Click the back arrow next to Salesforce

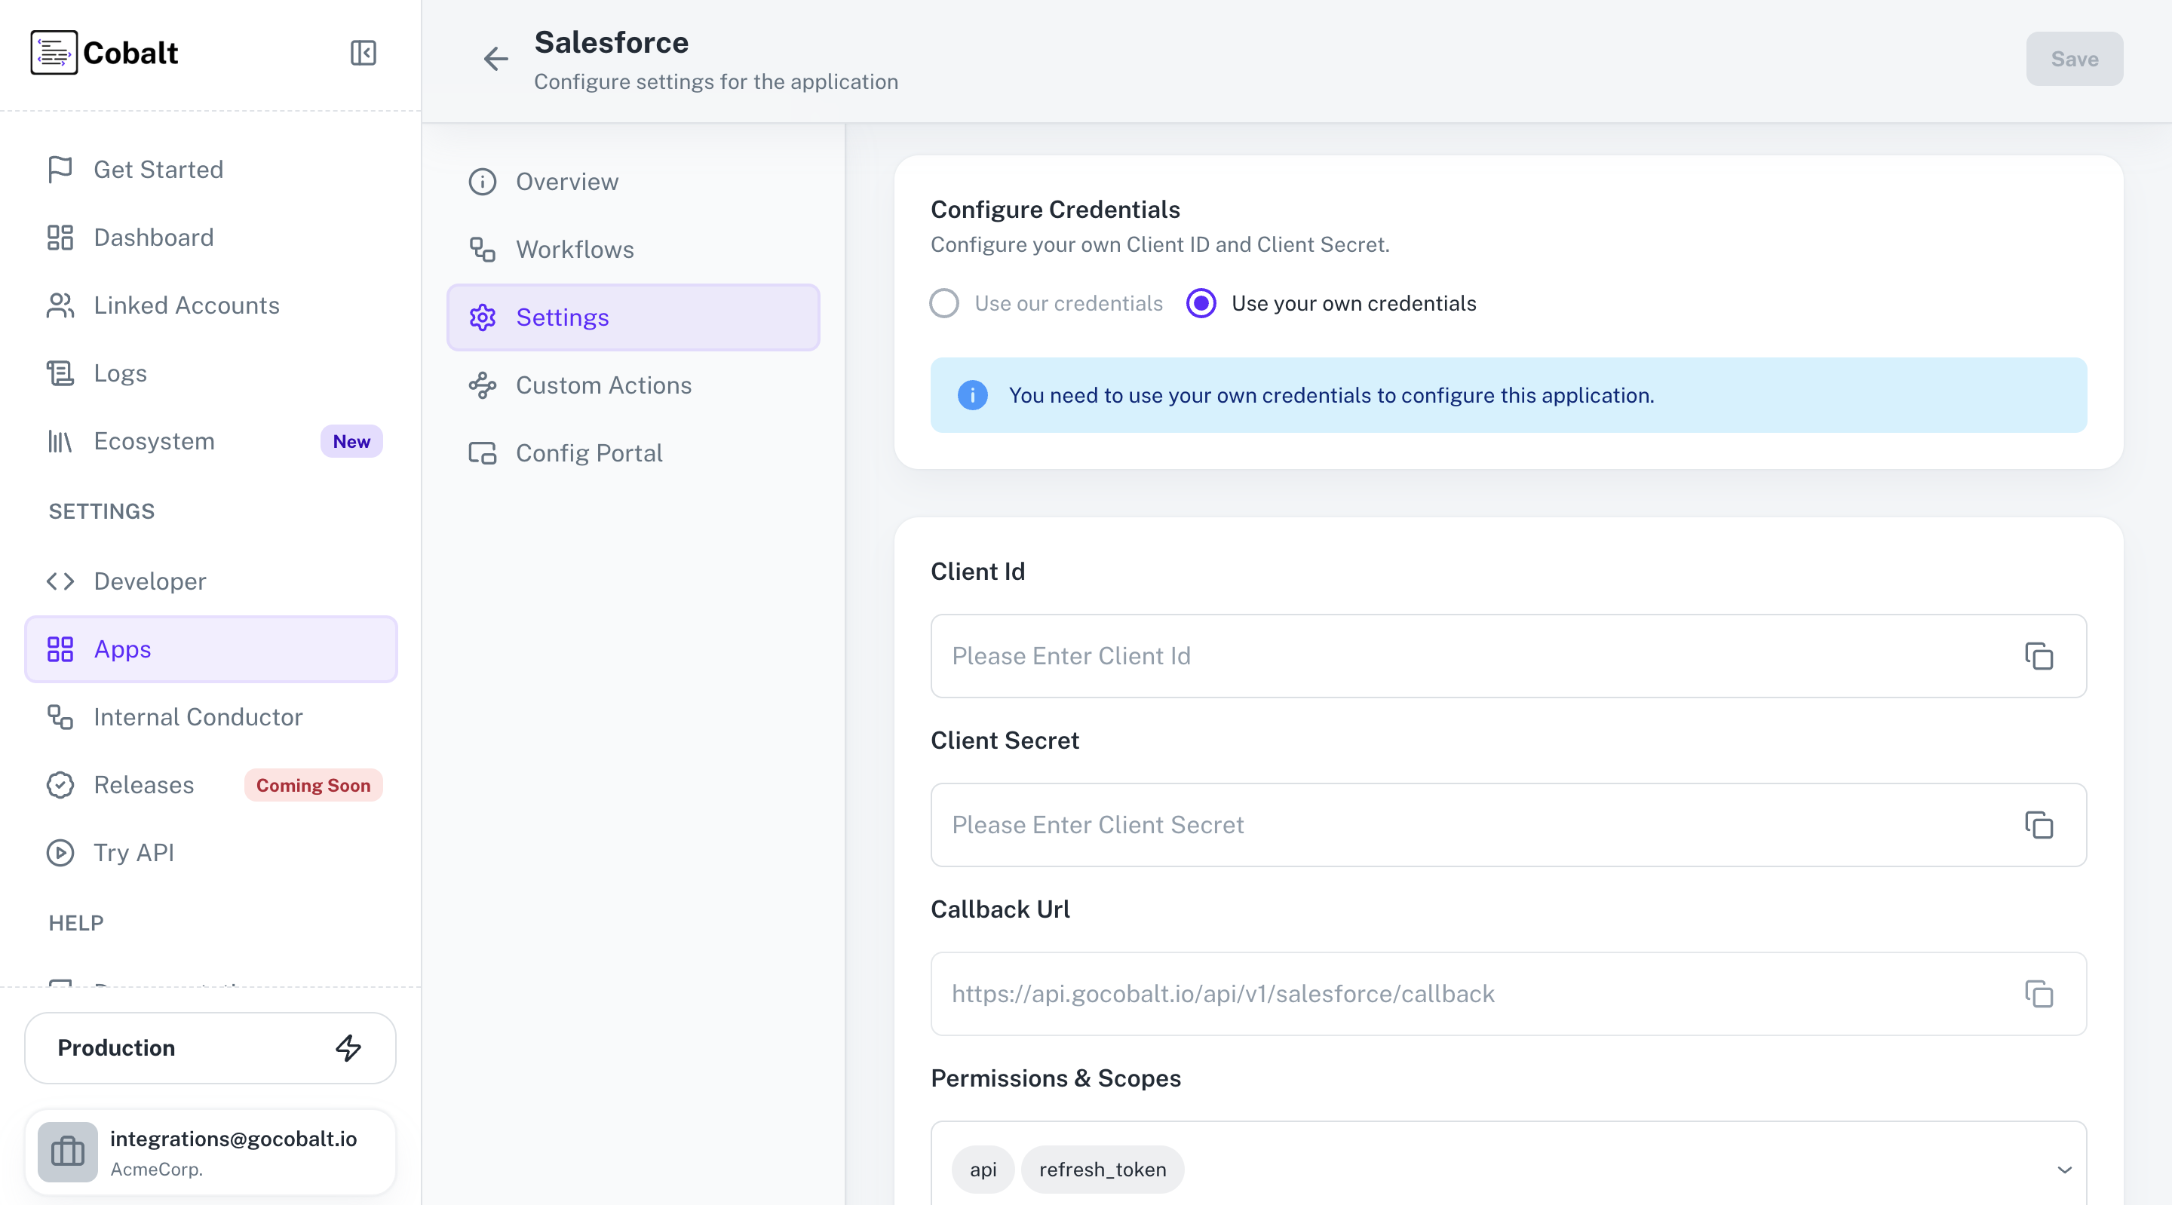(495, 58)
